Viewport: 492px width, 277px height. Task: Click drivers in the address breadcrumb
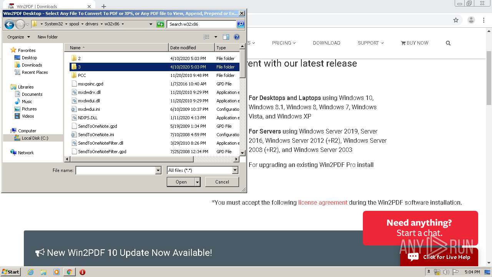pyautogui.click(x=92, y=24)
